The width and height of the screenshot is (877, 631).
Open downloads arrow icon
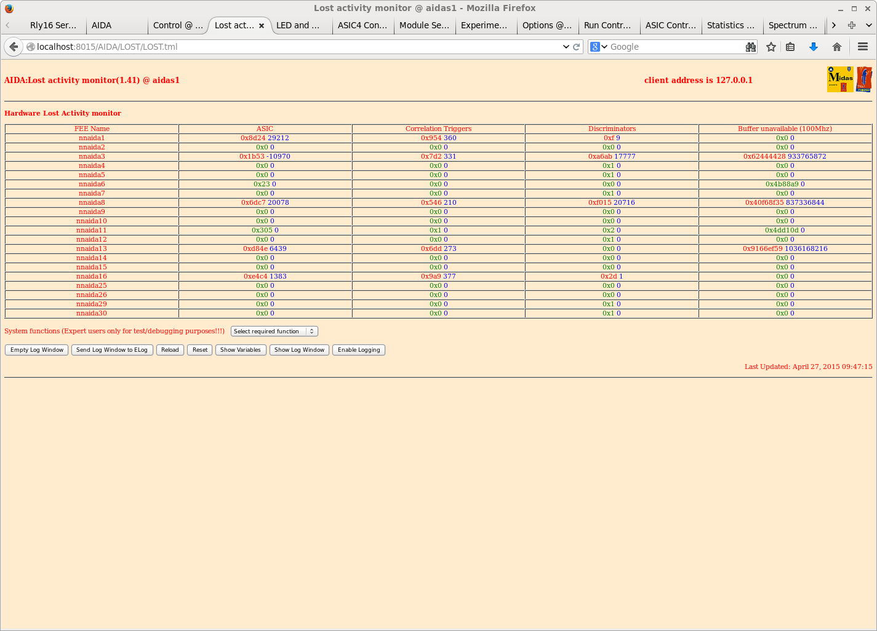(814, 47)
